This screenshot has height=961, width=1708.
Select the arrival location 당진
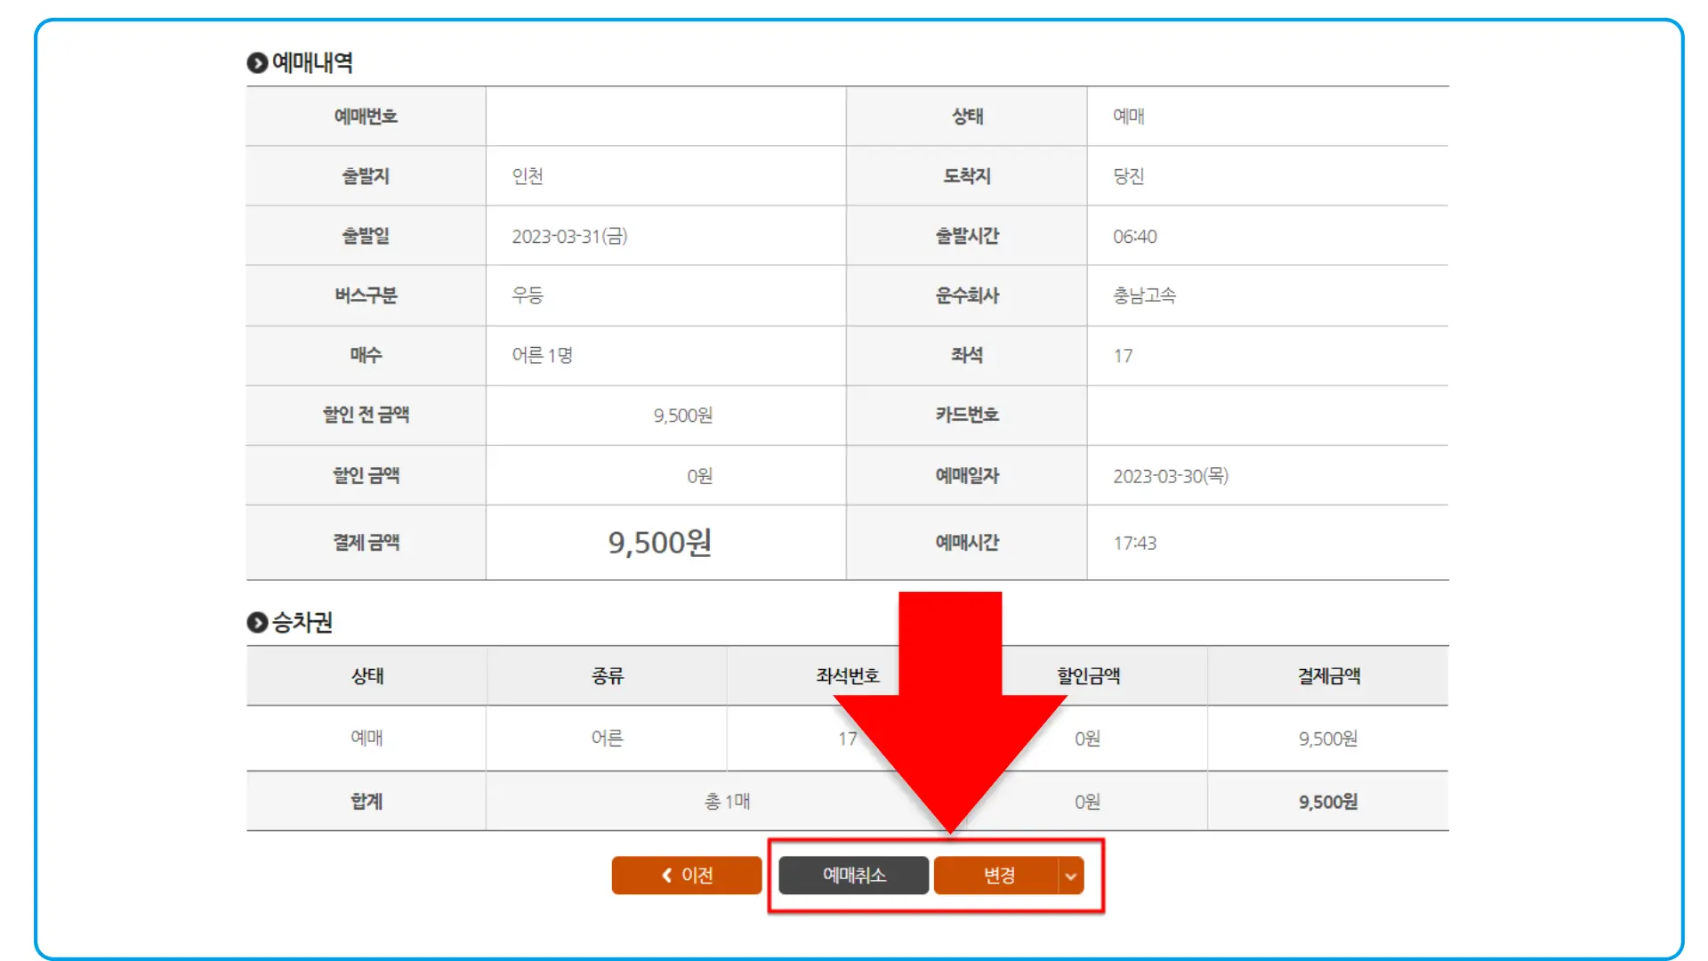click(x=1128, y=175)
